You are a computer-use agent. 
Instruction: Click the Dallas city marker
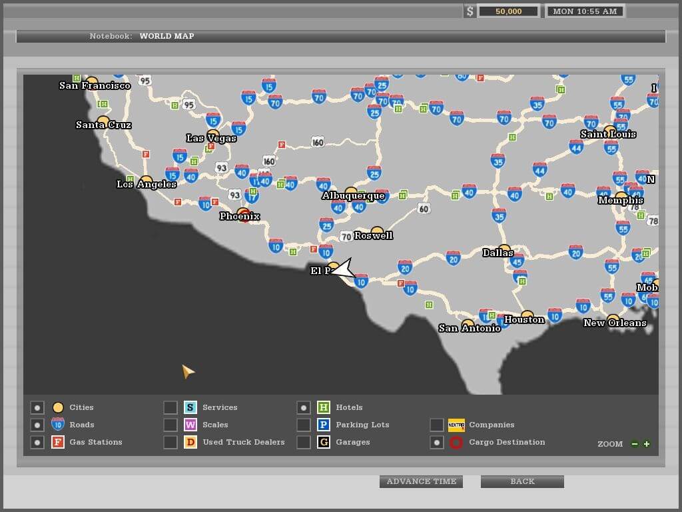click(504, 250)
